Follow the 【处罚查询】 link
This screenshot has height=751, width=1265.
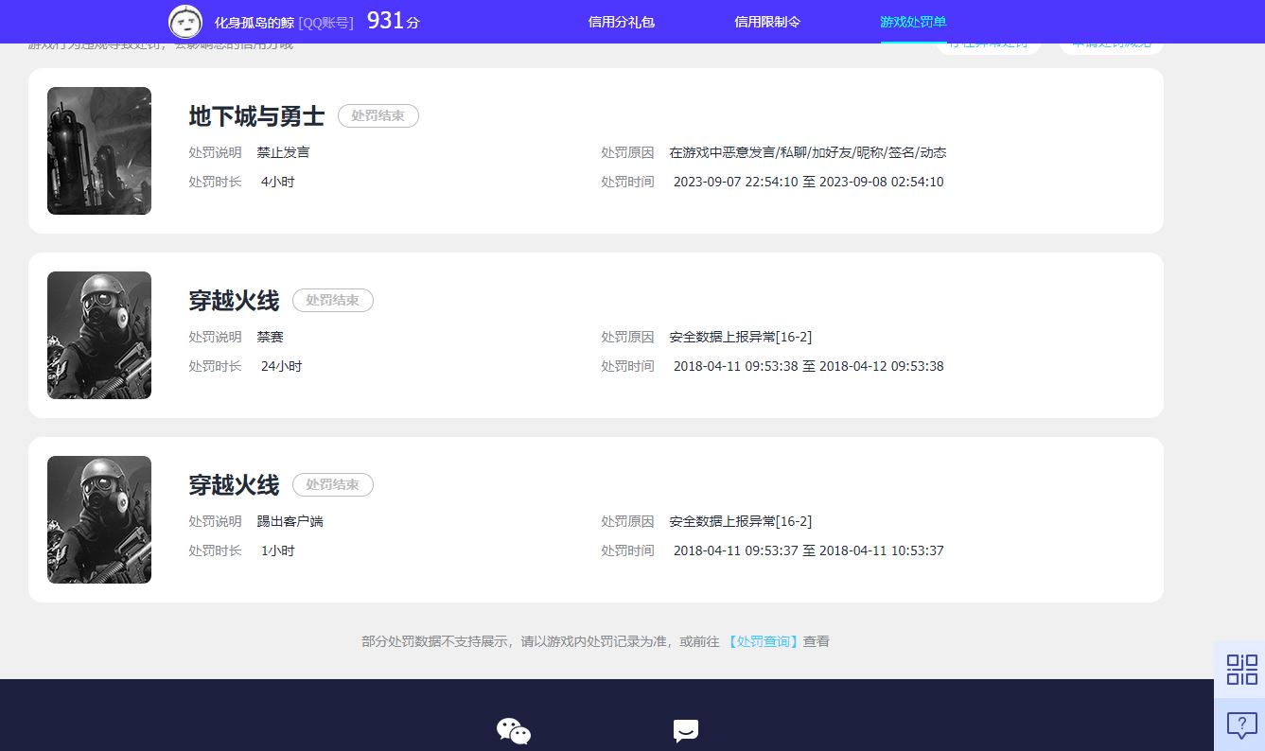(764, 641)
